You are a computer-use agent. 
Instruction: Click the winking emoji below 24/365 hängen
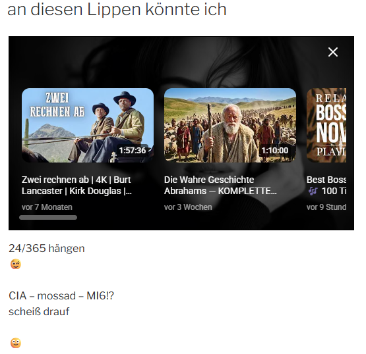point(16,264)
